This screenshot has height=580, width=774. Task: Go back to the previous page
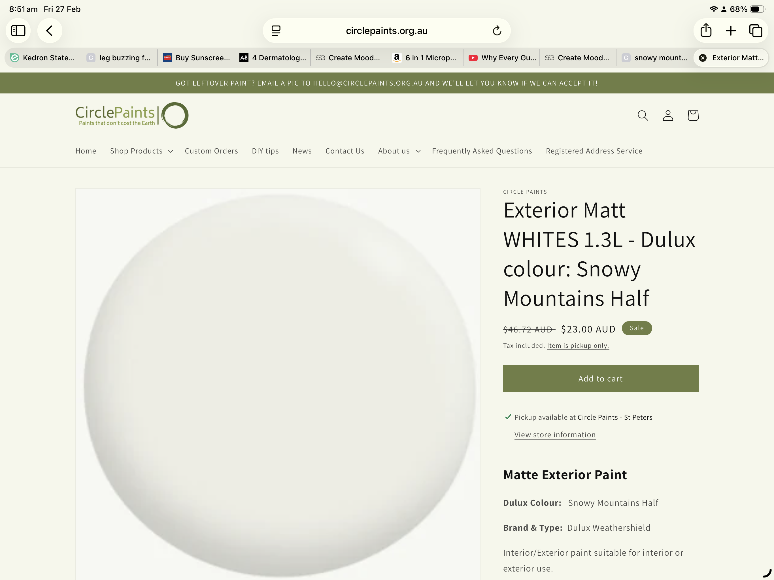50,31
